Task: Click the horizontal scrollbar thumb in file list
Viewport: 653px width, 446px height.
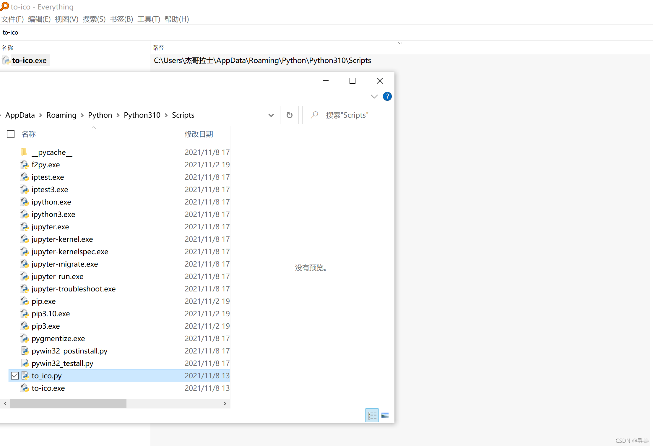Action: 68,403
